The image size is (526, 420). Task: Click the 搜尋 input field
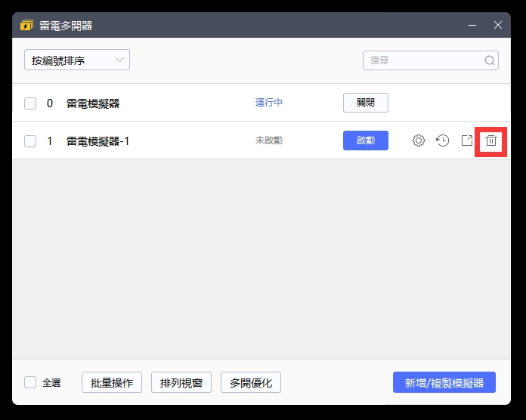(423, 60)
